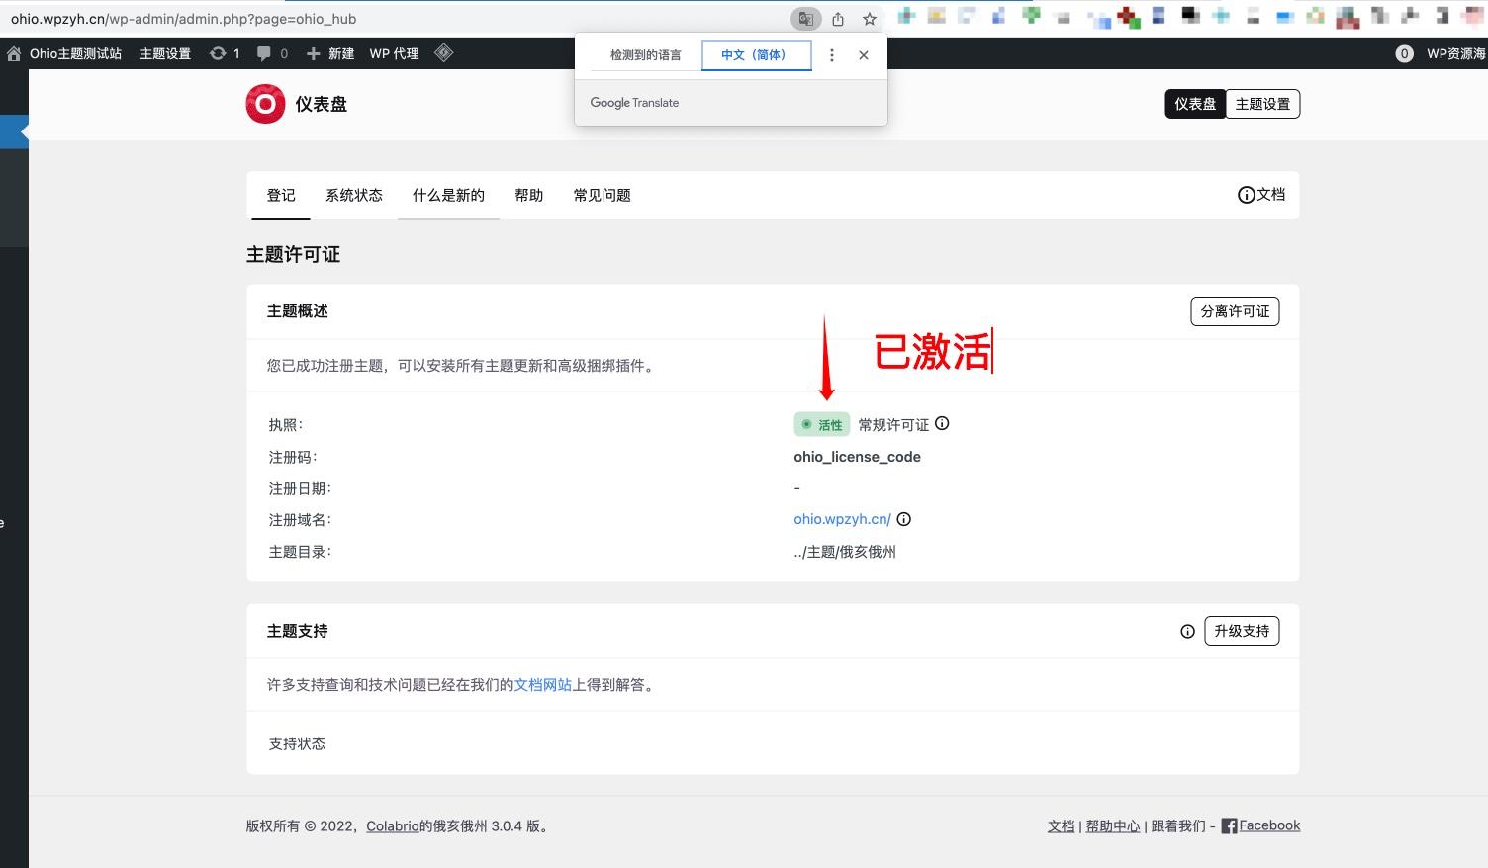Open the comments bubble icon in admin bar
Viewport: 1488px width, 868px height.
pos(263,54)
